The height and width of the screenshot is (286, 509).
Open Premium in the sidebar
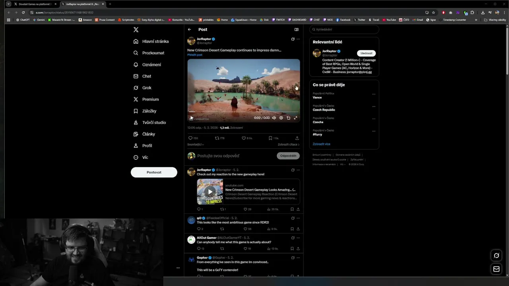point(146,99)
